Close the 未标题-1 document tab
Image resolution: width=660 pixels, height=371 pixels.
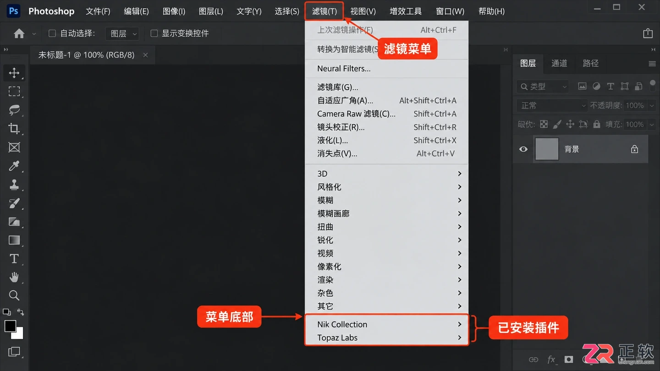point(145,55)
